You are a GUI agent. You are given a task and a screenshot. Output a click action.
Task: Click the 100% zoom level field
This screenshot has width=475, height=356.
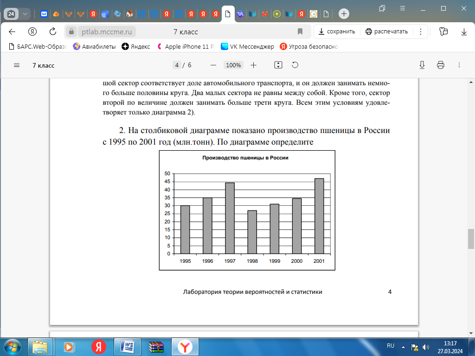tap(233, 65)
